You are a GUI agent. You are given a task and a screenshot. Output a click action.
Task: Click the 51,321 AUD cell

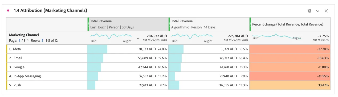pos(209,49)
